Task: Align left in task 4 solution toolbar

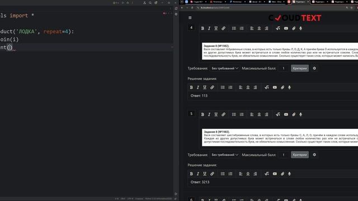Action: pos(241,87)
